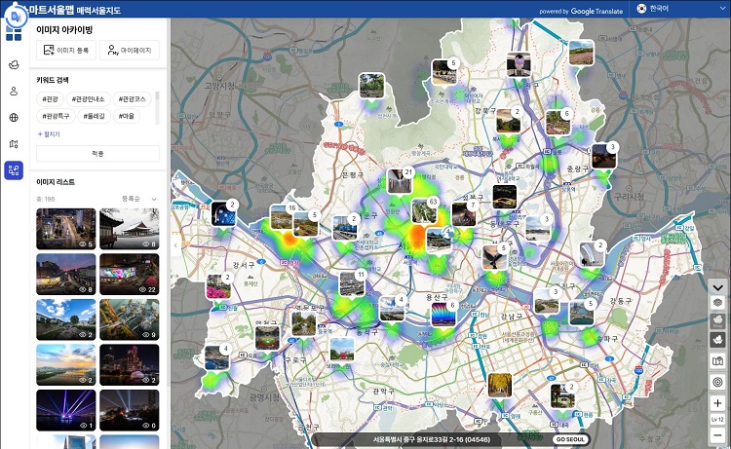Open 마이페이지 (My Page)

tap(131, 50)
